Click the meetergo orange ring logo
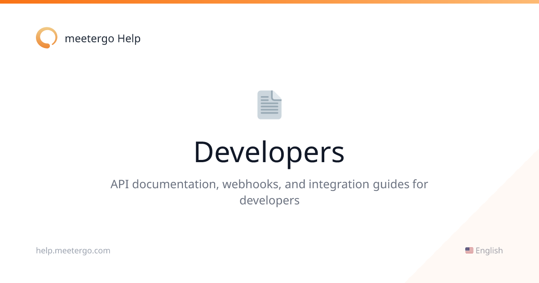 47,38
